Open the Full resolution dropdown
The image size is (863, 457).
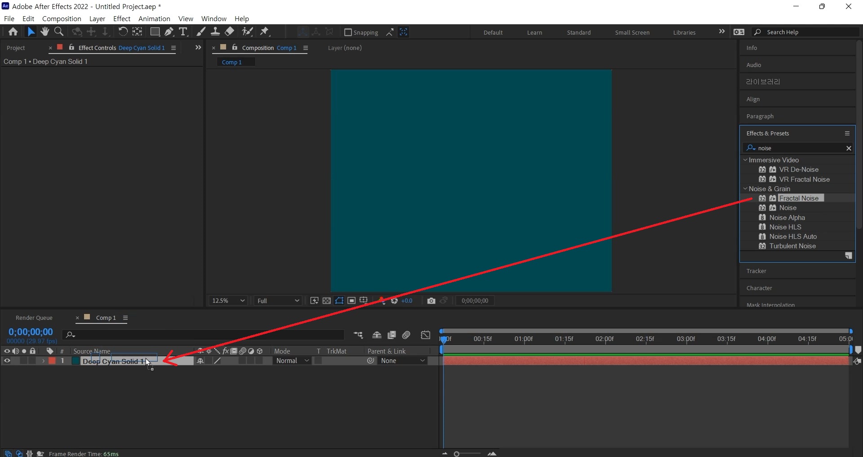(278, 300)
